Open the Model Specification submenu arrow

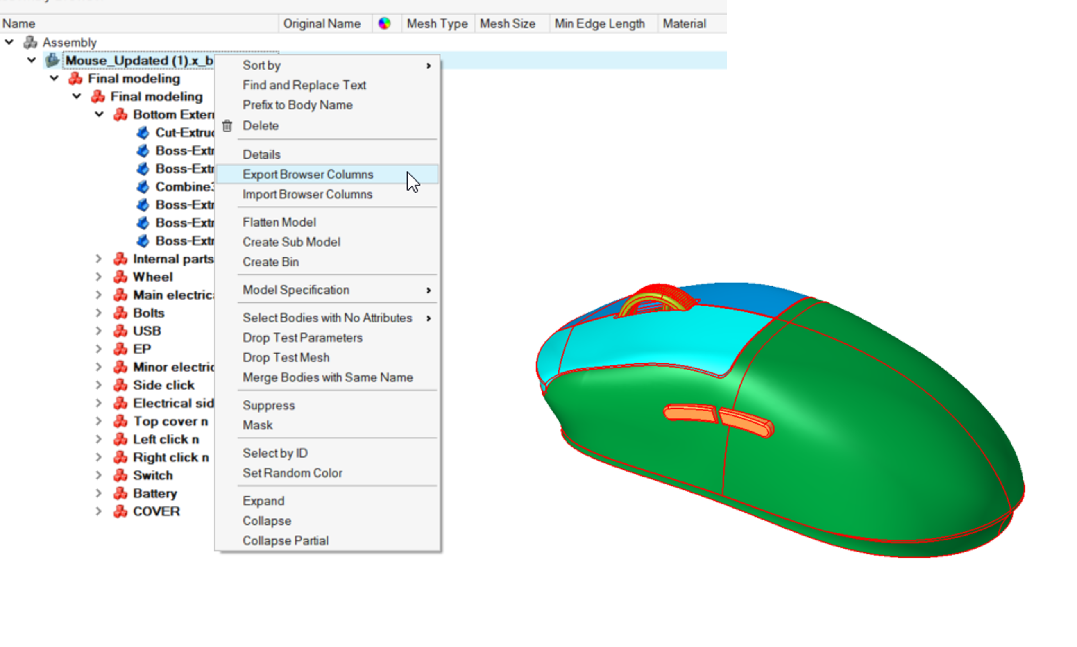[x=429, y=291]
